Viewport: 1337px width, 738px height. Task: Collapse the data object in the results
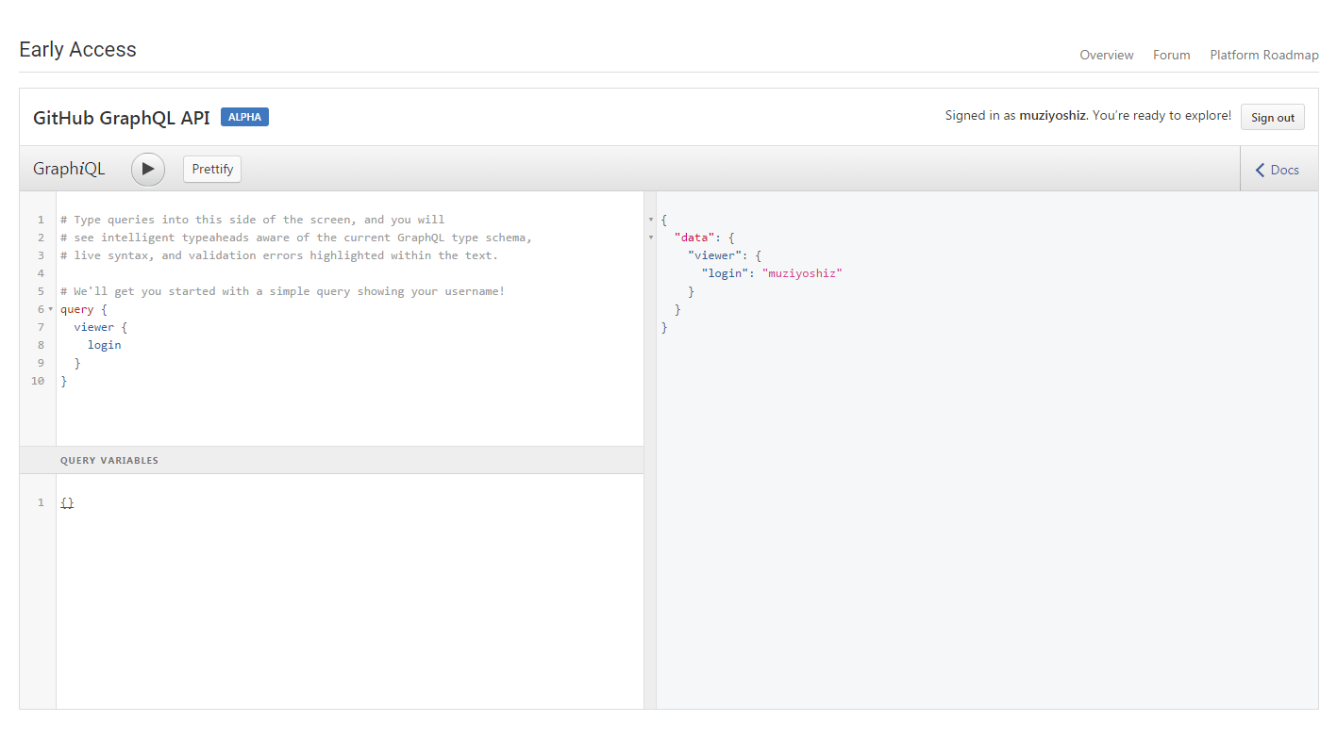650,237
